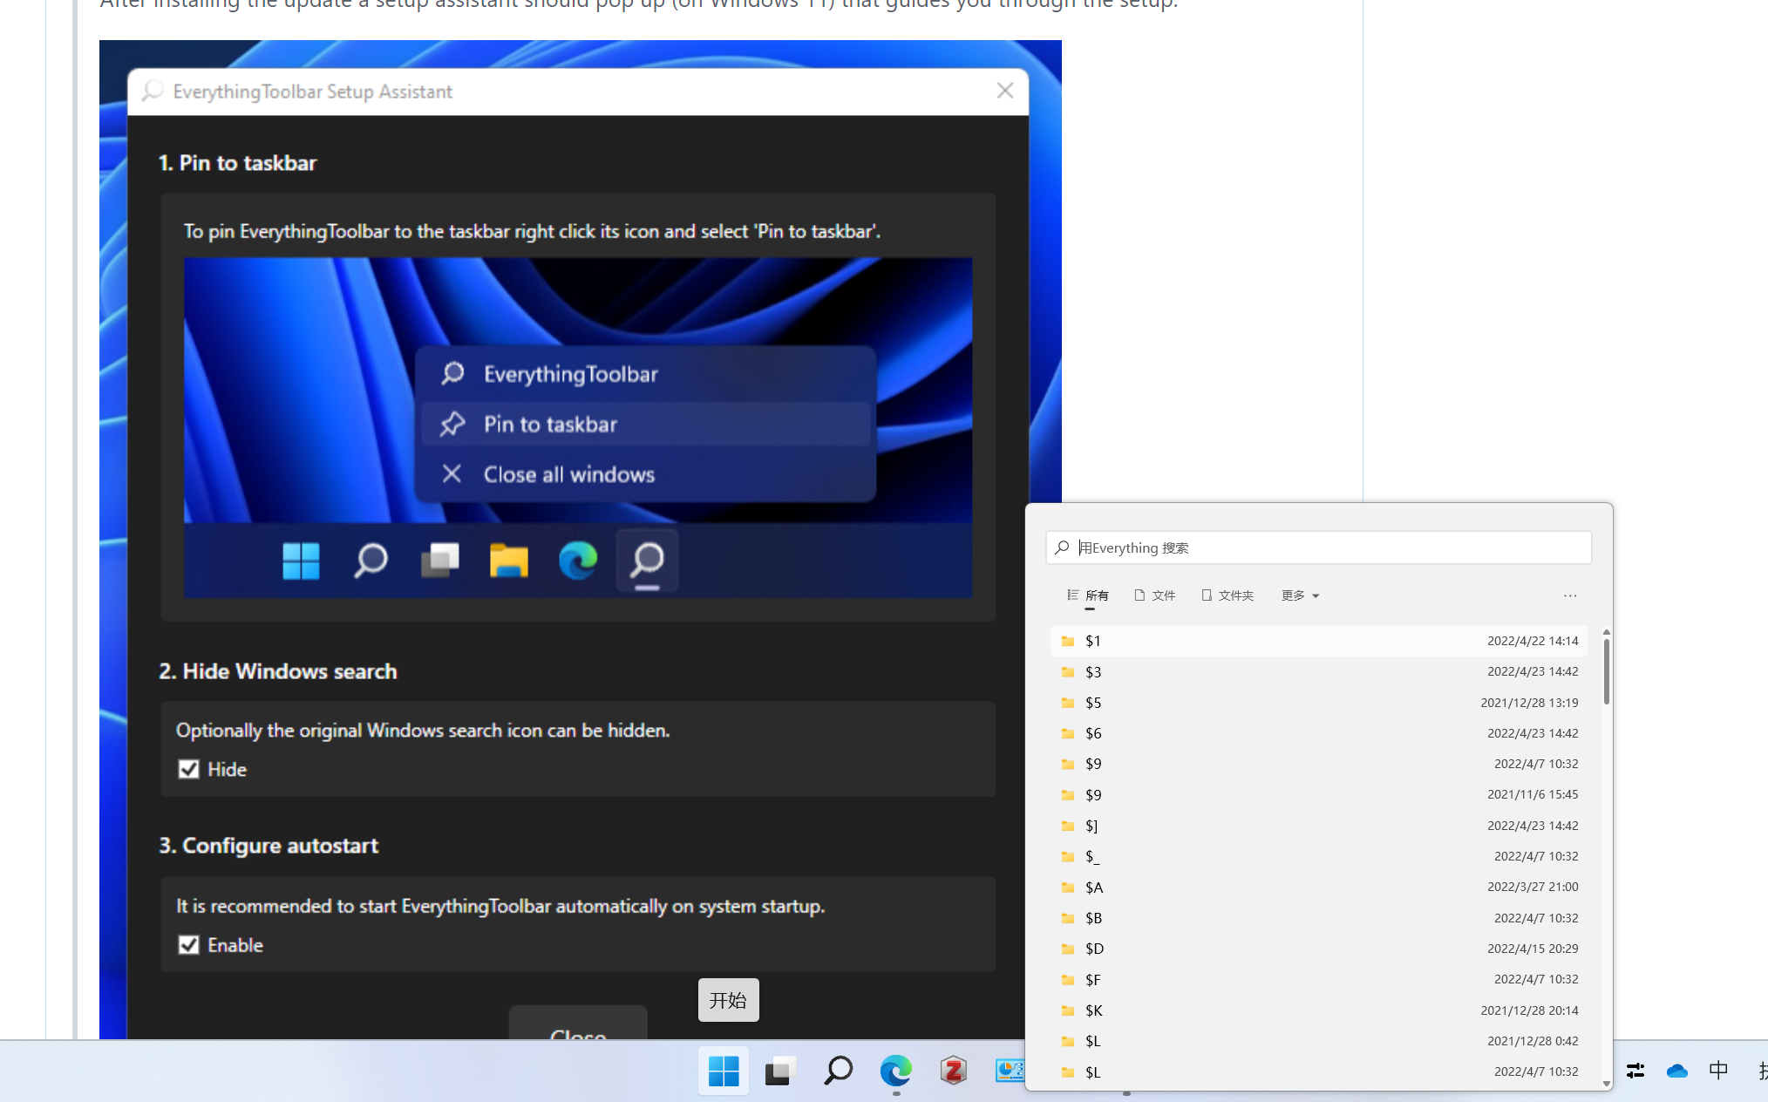Switch to the 文件夹 filter tab
Screen dimensions: 1768x1102
(x=1227, y=595)
